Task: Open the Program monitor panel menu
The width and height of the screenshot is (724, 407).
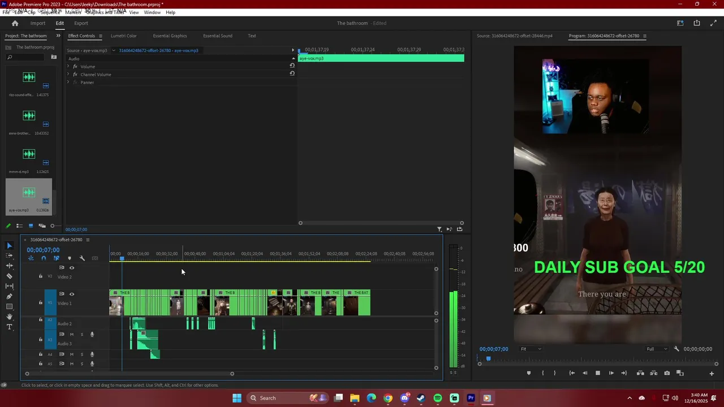Action: point(644,36)
